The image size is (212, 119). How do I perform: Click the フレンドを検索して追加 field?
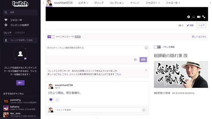tap(20, 40)
